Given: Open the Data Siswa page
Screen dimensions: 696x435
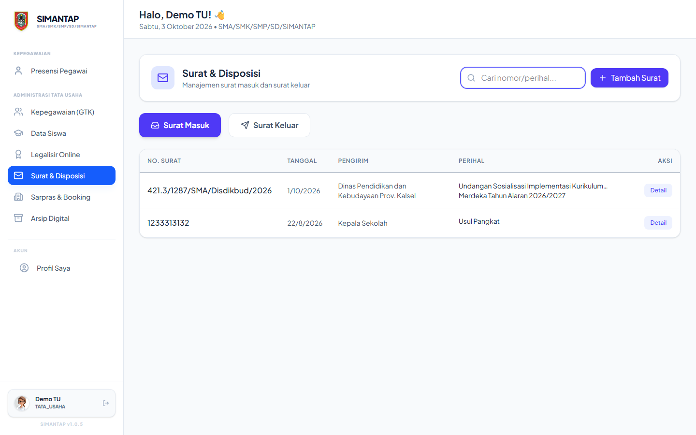Looking at the screenshot, I should pos(61,133).
